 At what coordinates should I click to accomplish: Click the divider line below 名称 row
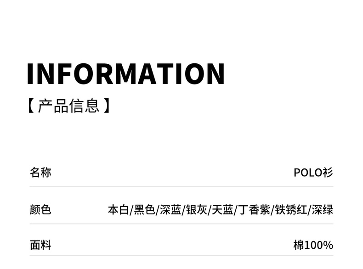181,187
